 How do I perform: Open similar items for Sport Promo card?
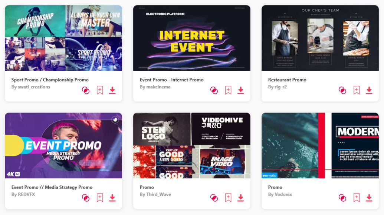pos(86,90)
